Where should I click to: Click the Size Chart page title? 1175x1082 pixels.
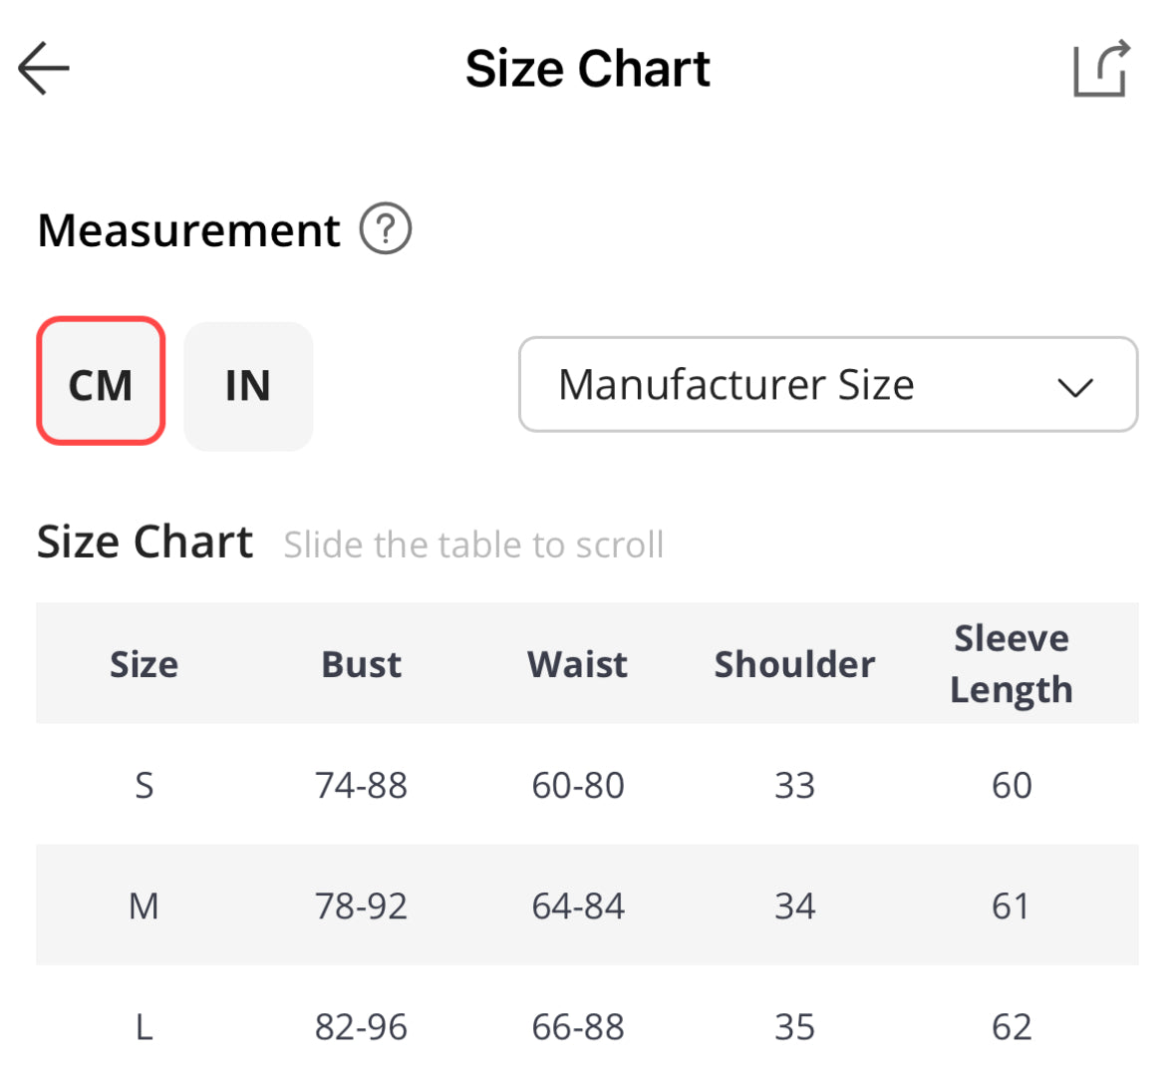tap(587, 69)
